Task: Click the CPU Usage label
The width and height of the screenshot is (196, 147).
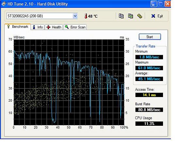Action: tap(143, 118)
